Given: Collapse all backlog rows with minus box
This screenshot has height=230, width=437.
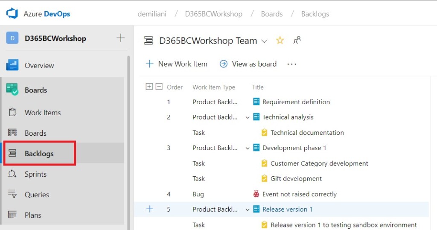Looking at the screenshot, I should tap(159, 87).
